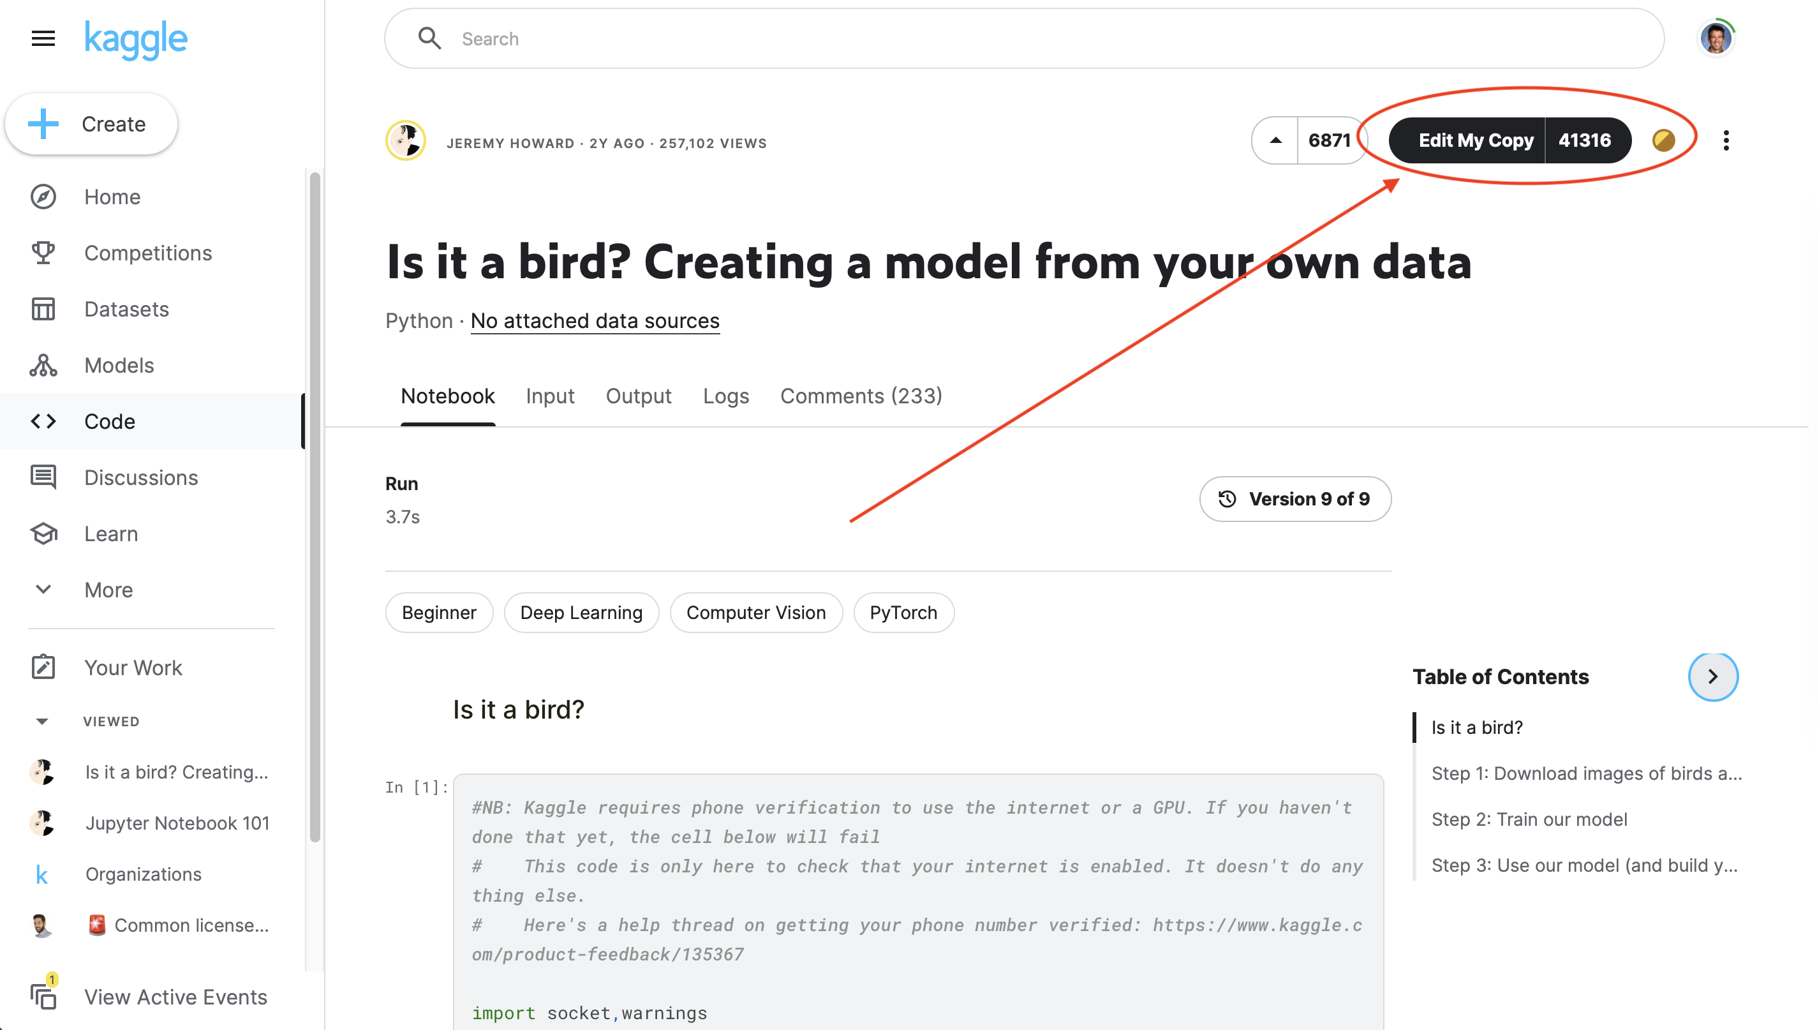Click the search magnifier icon
The image size is (1817, 1030).
pyautogui.click(x=429, y=38)
